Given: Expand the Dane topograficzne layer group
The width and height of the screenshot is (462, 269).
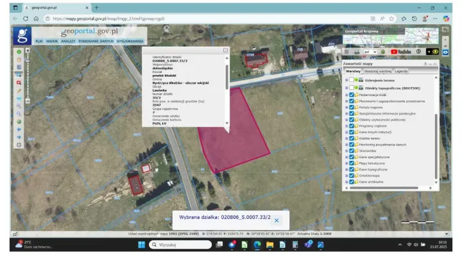Looking at the screenshot, I should pos(346,168).
